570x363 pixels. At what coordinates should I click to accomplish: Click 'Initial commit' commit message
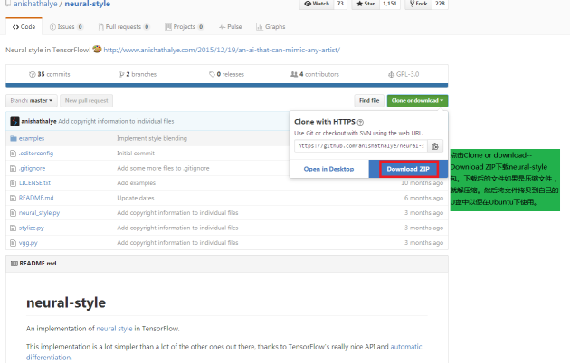136,154
